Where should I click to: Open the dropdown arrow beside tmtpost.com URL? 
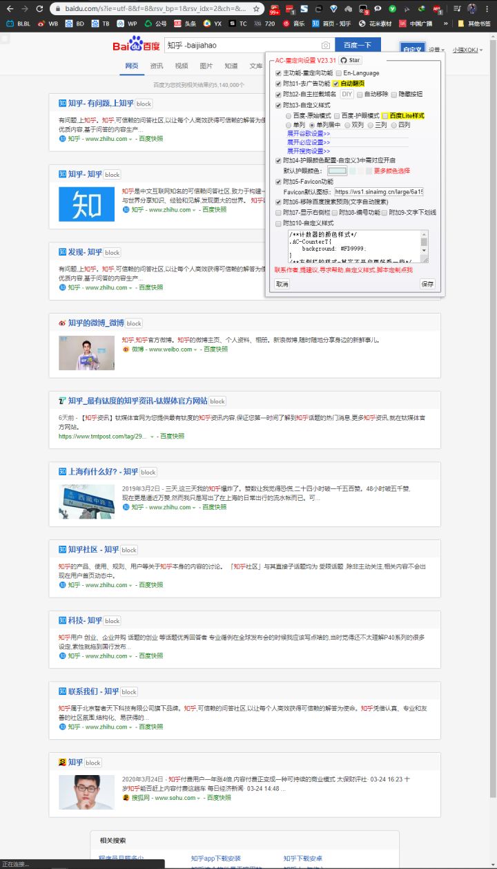coord(152,437)
